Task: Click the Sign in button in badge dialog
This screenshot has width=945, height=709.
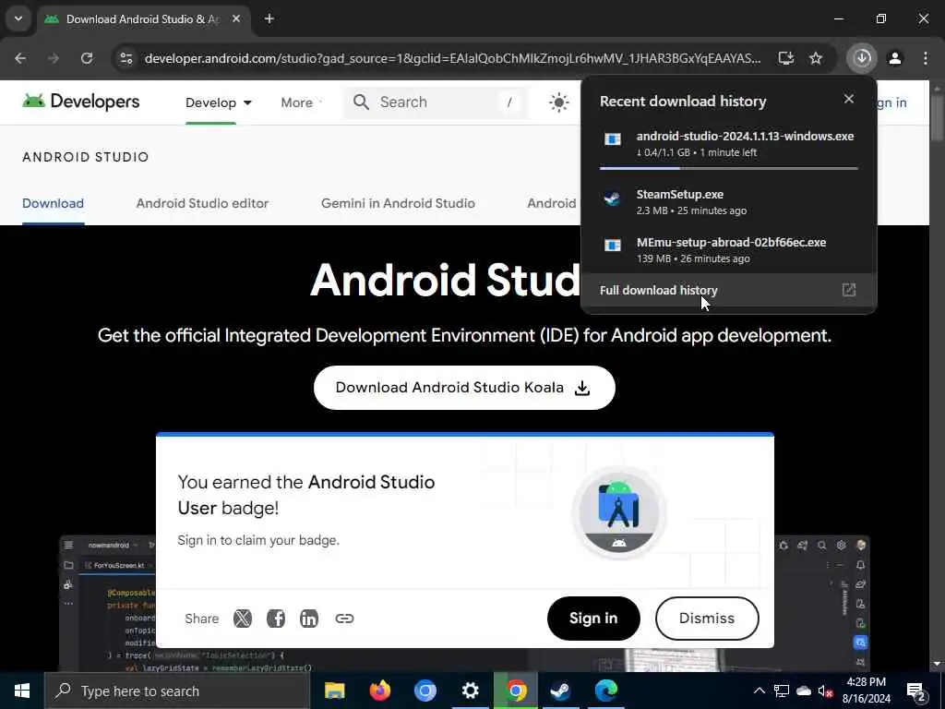Action: click(593, 619)
